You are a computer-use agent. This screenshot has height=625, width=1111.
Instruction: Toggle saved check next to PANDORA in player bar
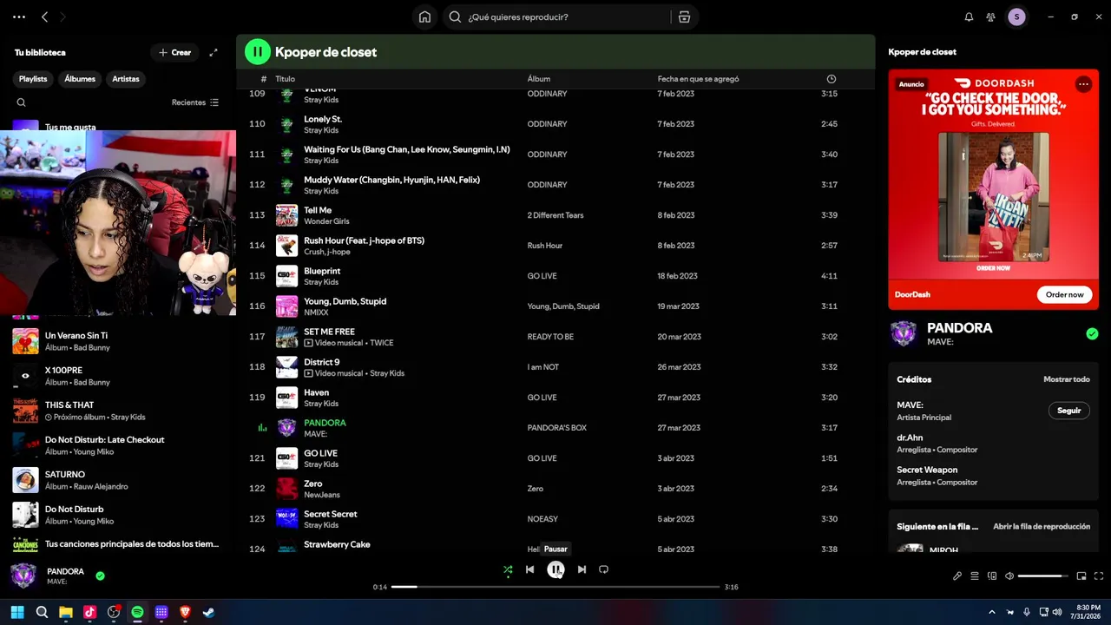[x=100, y=576]
